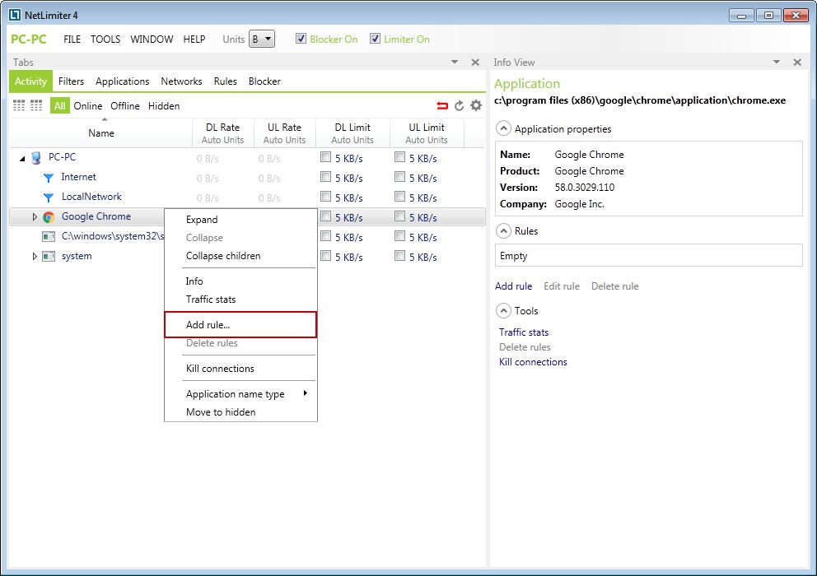Sort by the UL Limit column header
The height and width of the screenshot is (576, 817).
click(427, 132)
